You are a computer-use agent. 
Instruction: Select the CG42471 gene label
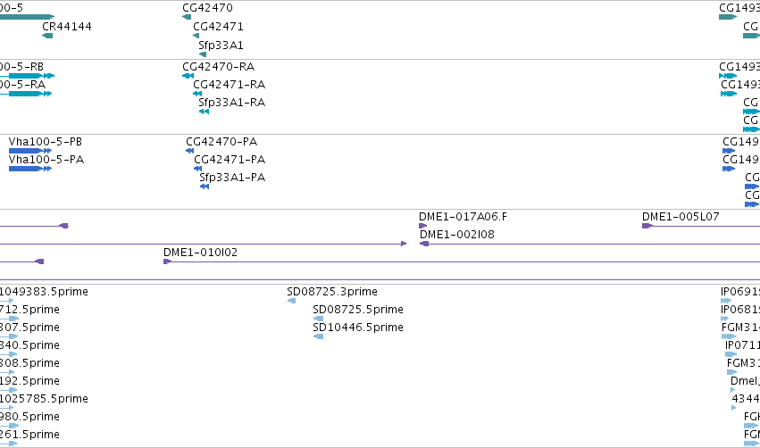coord(218,26)
